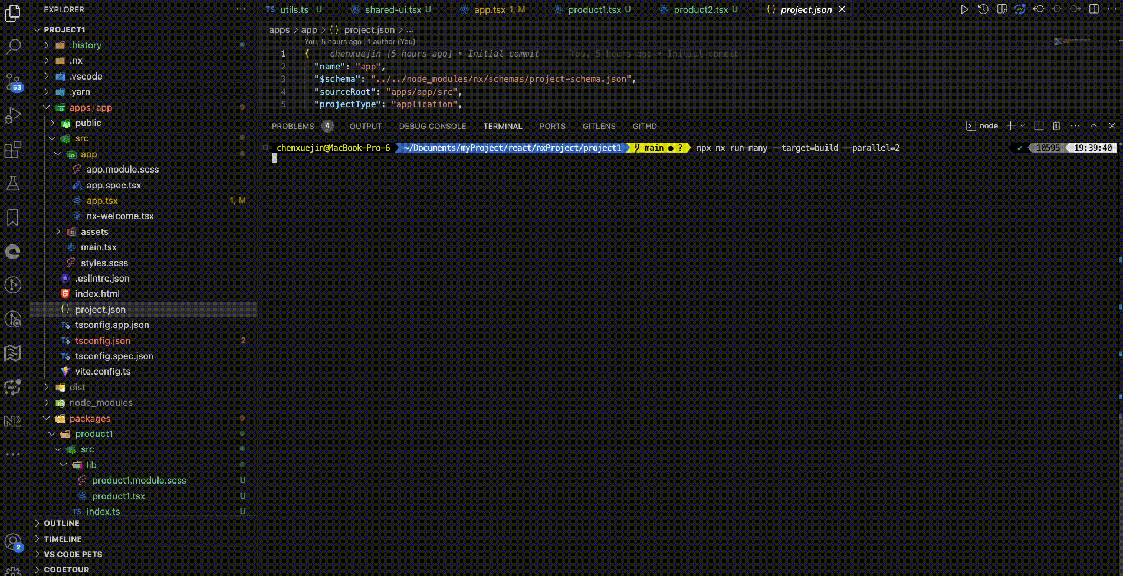The height and width of the screenshot is (576, 1123).
Task: Switch to the shared-ui.tsx tab
Action: point(393,9)
